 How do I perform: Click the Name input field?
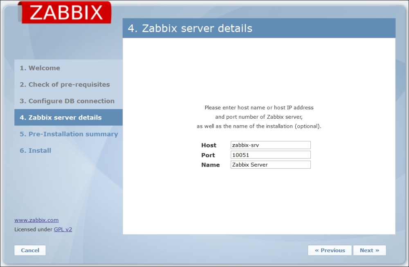(270, 165)
